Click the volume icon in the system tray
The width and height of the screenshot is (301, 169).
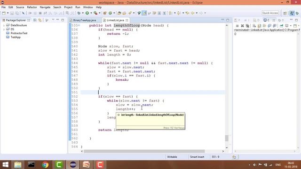click(x=254, y=165)
